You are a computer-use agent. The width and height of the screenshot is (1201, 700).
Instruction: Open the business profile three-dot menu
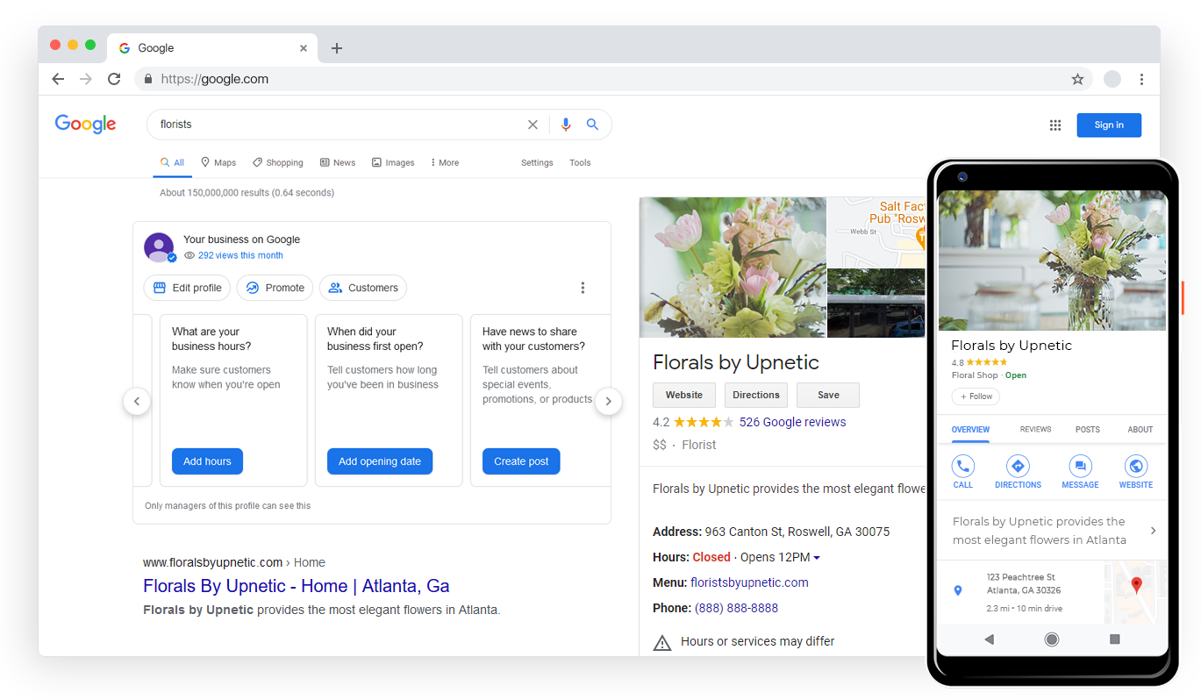pyautogui.click(x=583, y=288)
